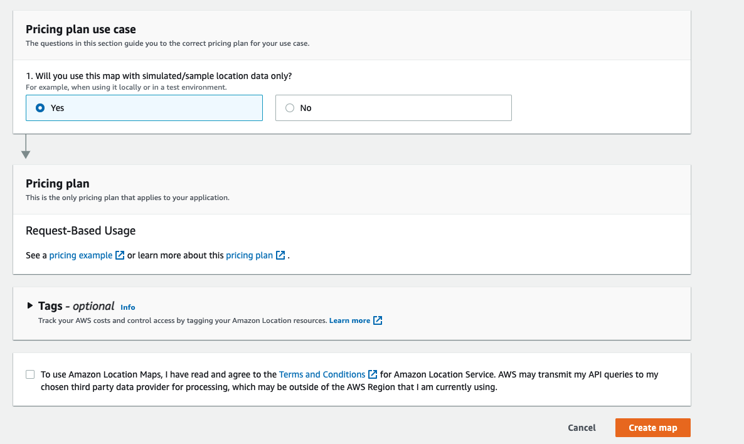Click external link icon after pricing example
Viewport: 744px width, 444px height.
click(120, 255)
